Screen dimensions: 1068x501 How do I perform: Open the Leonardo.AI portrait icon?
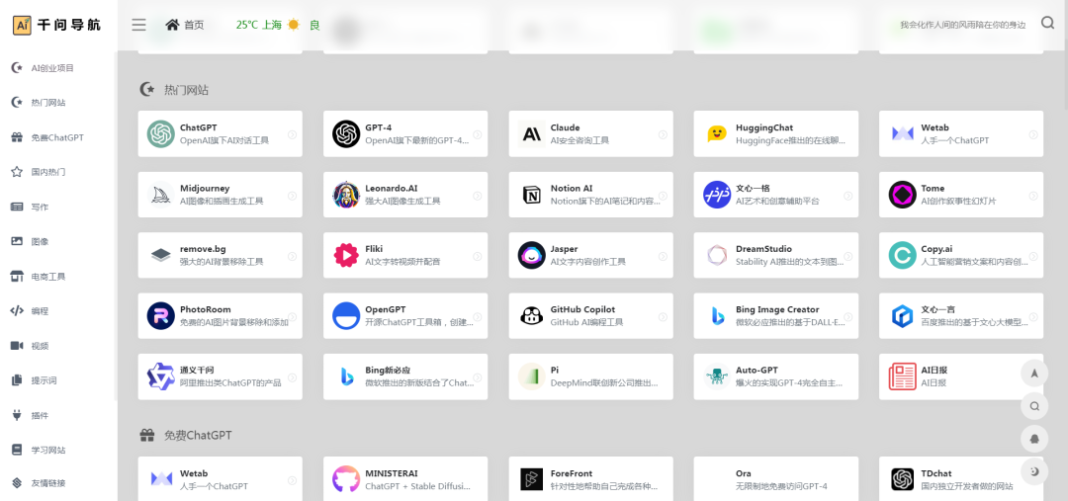[x=346, y=195]
